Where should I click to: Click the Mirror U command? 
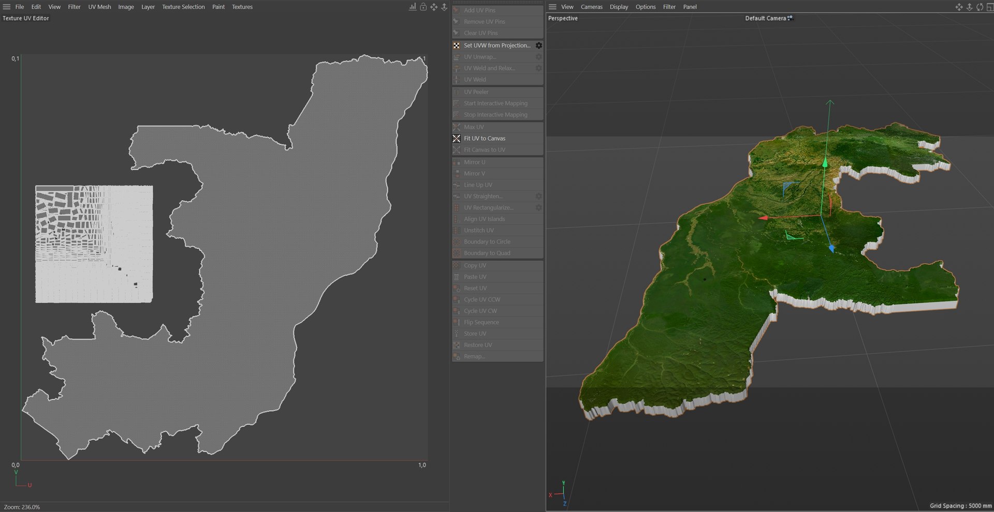[x=498, y=162]
